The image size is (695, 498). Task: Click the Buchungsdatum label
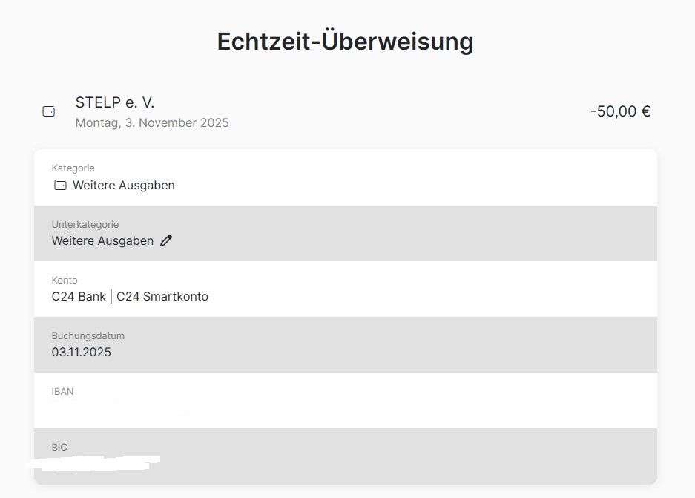(x=88, y=335)
